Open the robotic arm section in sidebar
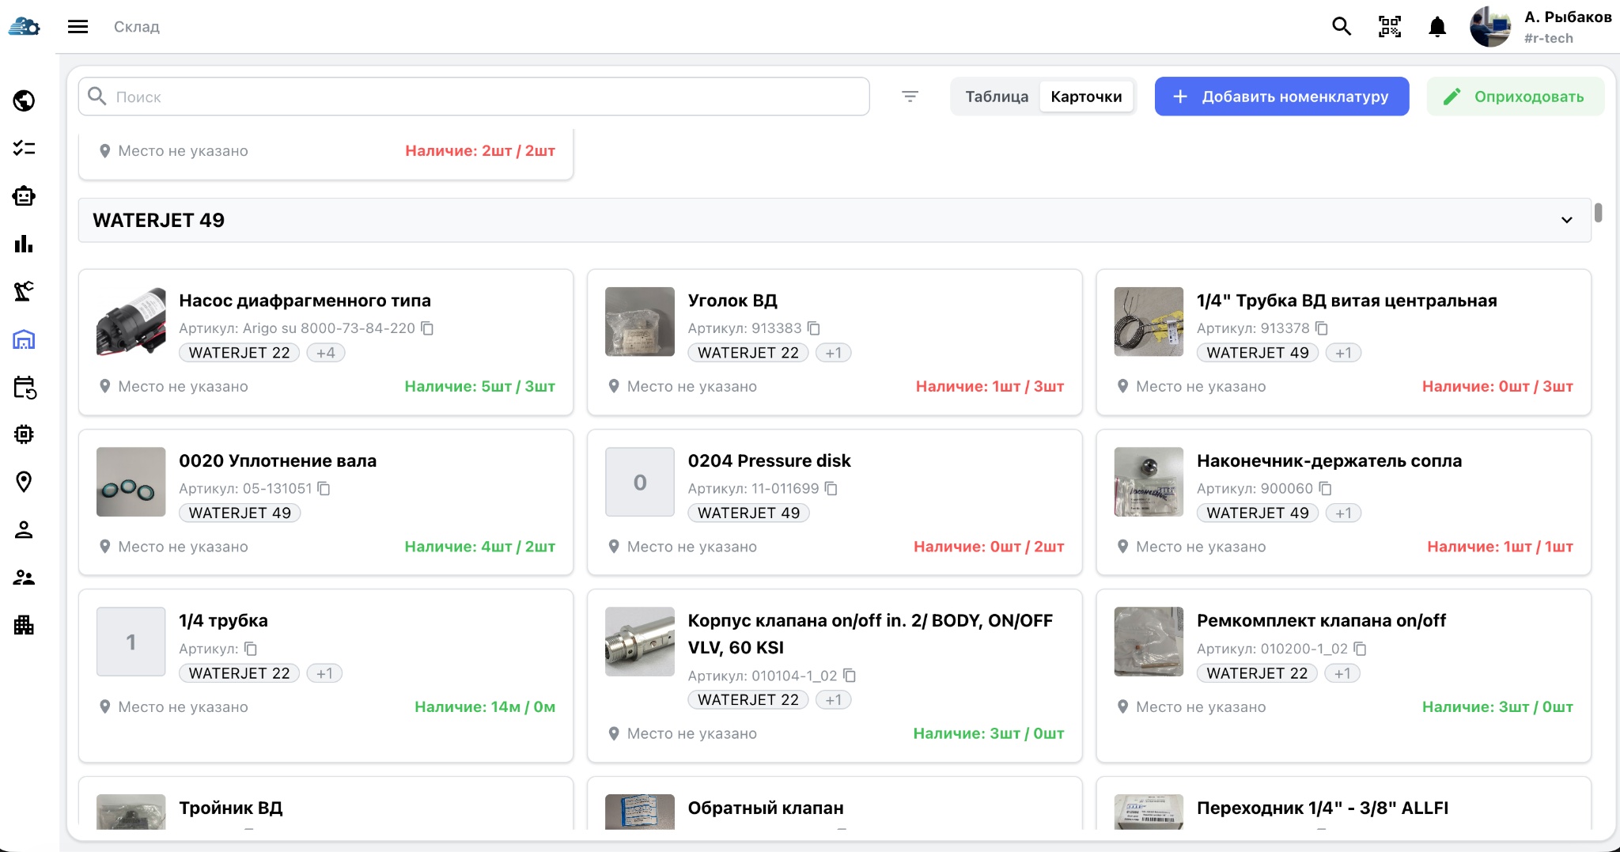The width and height of the screenshot is (1620, 852). coord(24,291)
